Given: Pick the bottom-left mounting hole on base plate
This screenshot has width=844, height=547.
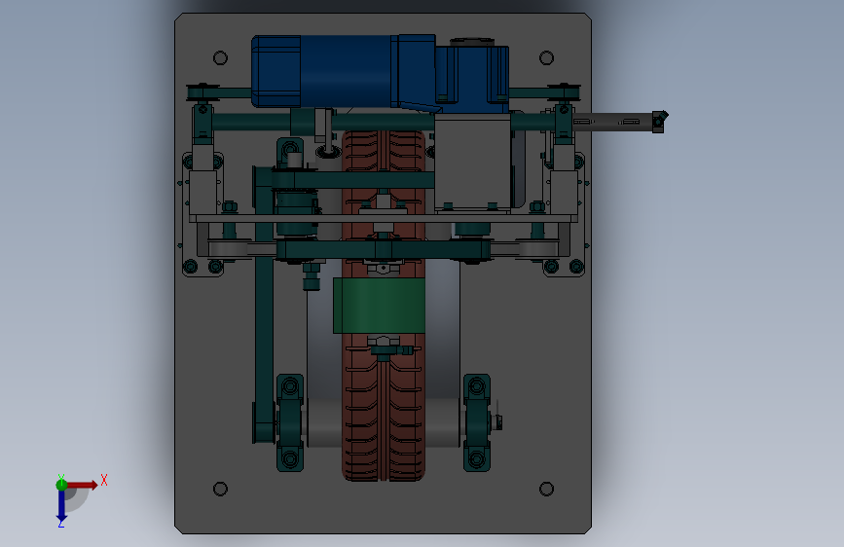Looking at the screenshot, I should pos(220,489).
